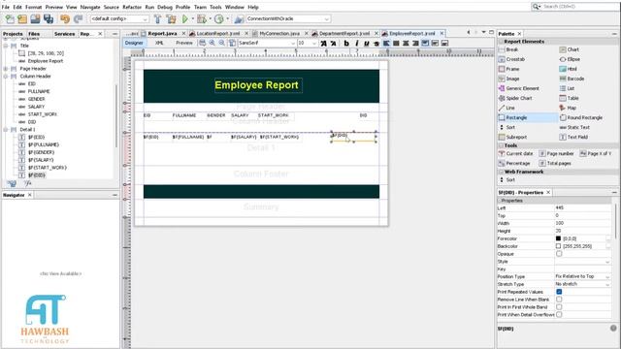
Task: Click the Width property value field
Action: (x=582, y=223)
